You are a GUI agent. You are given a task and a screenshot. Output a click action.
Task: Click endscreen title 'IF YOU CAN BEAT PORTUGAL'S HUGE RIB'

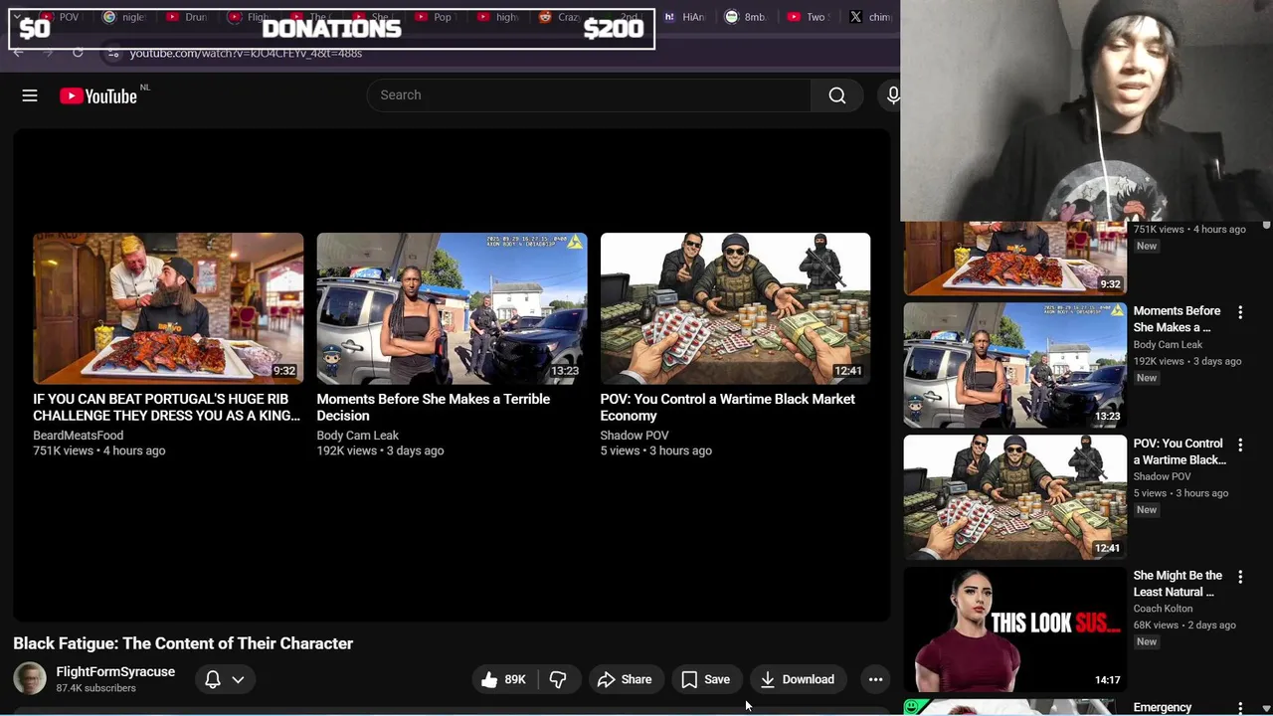(x=166, y=408)
